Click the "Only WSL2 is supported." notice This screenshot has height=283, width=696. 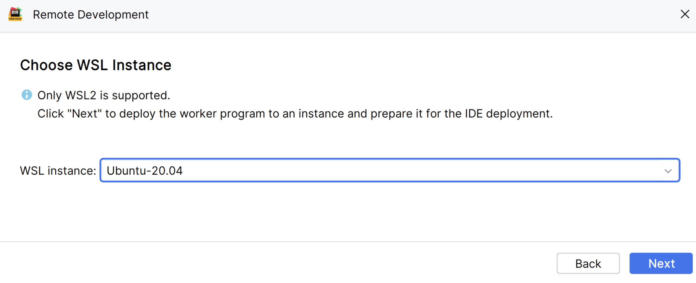pos(104,96)
